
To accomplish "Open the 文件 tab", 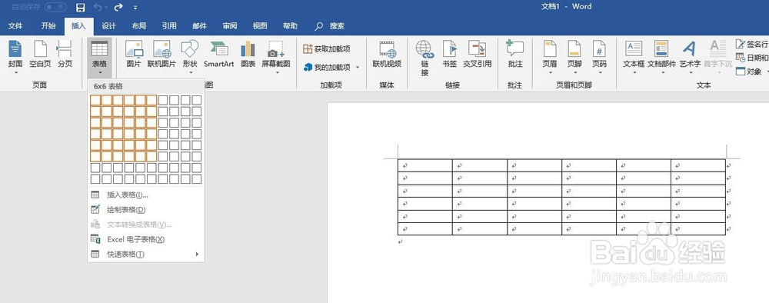I will [x=15, y=26].
